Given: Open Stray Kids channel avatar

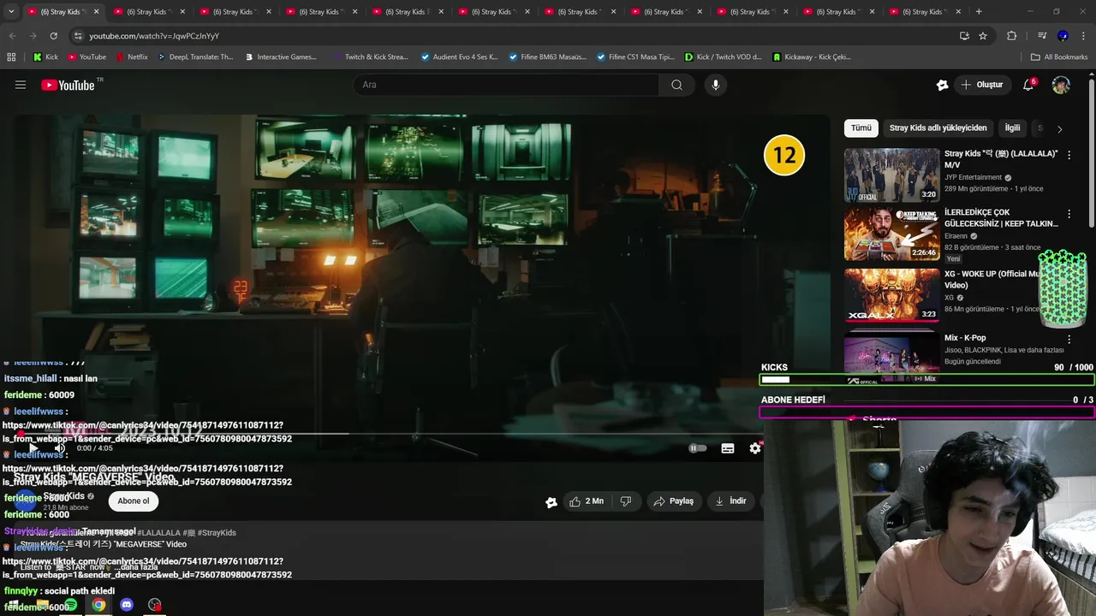Looking at the screenshot, I should [x=26, y=501].
